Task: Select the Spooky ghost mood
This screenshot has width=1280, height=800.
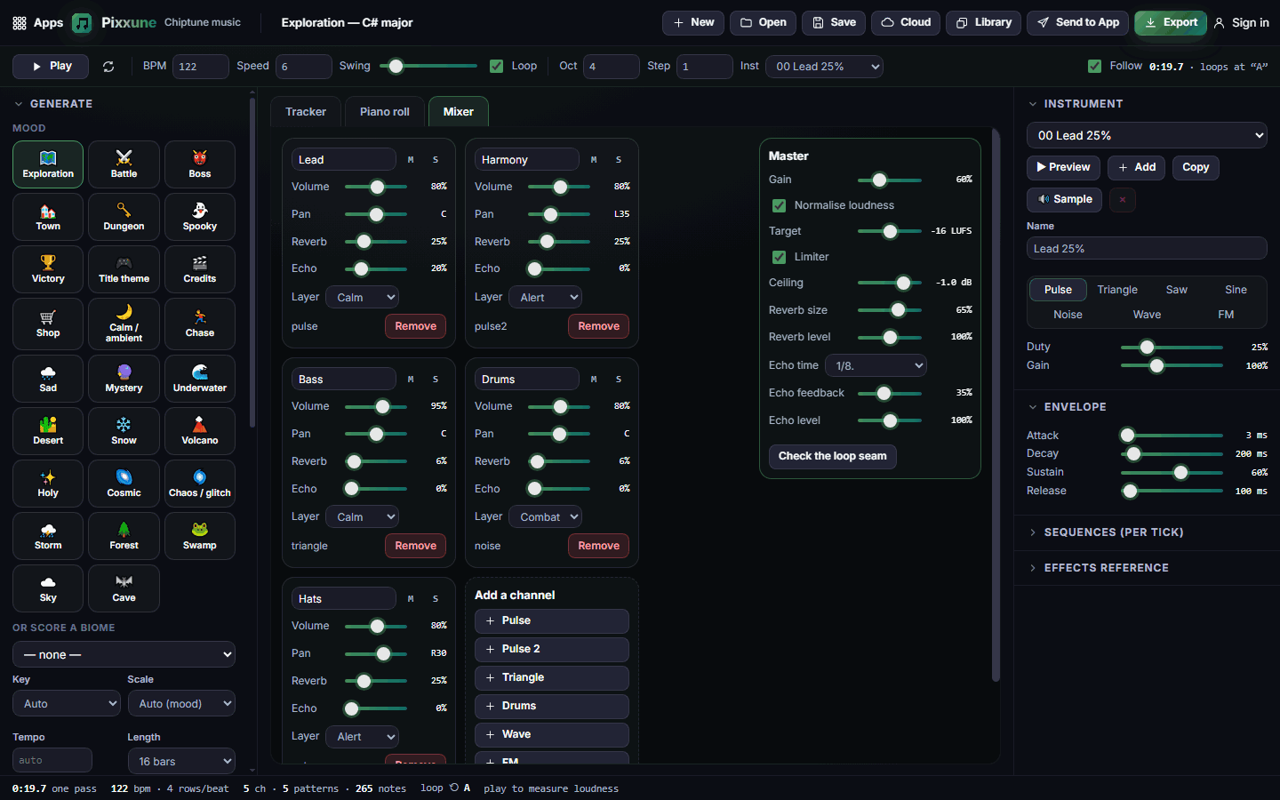Action: (200, 217)
